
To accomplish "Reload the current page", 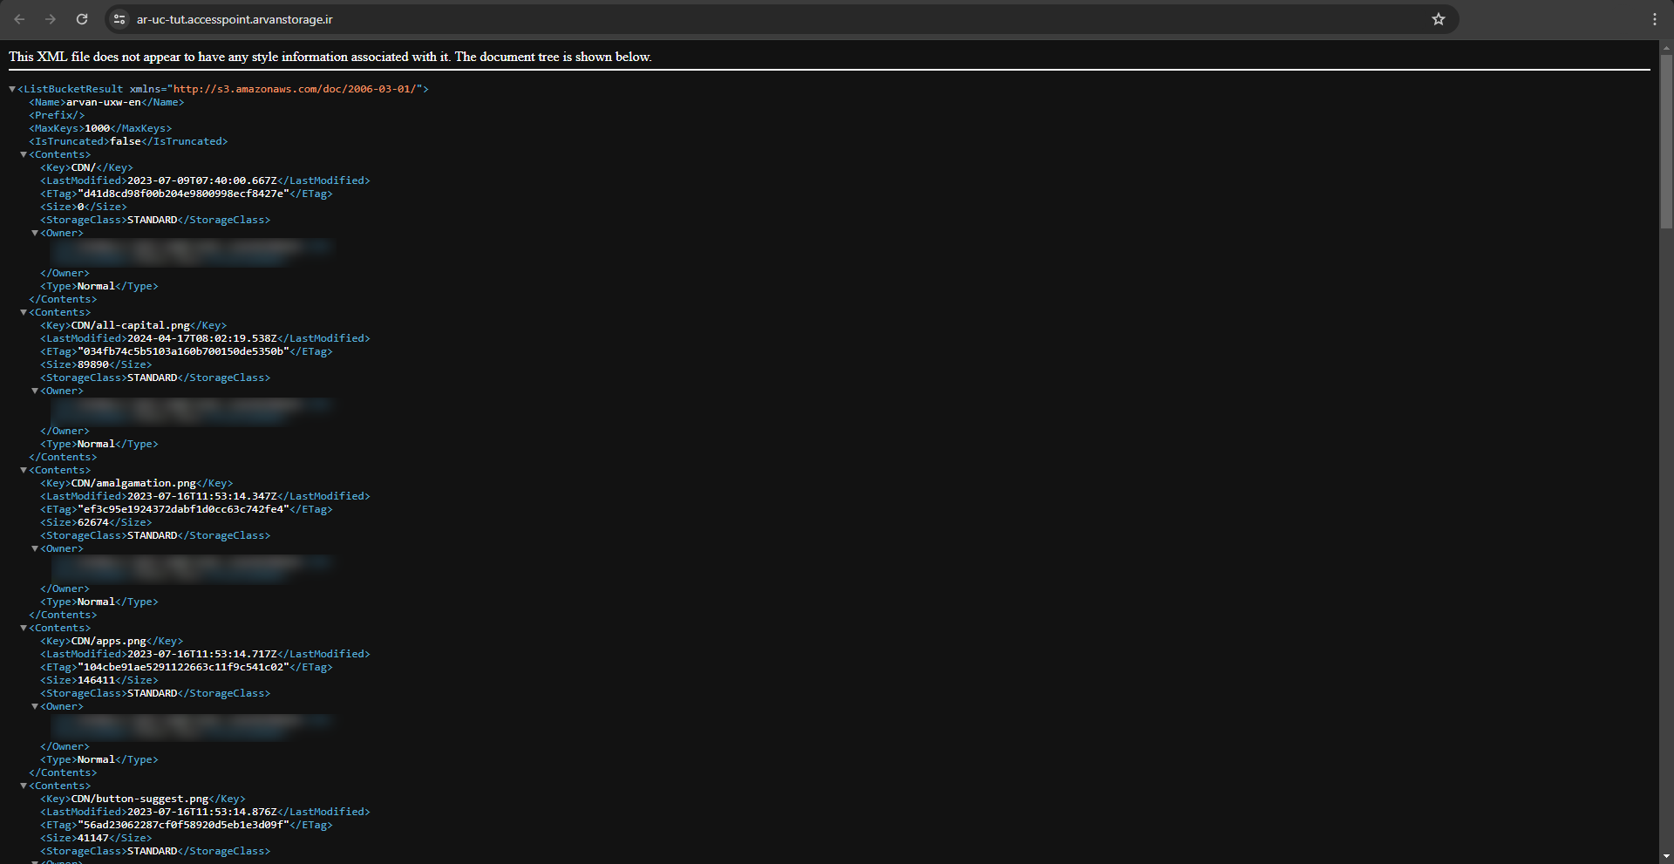I will (82, 19).
